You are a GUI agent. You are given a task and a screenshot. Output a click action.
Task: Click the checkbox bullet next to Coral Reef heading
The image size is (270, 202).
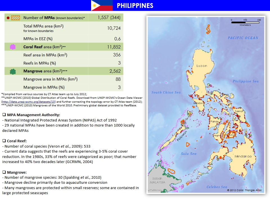[x=4, y=141]
